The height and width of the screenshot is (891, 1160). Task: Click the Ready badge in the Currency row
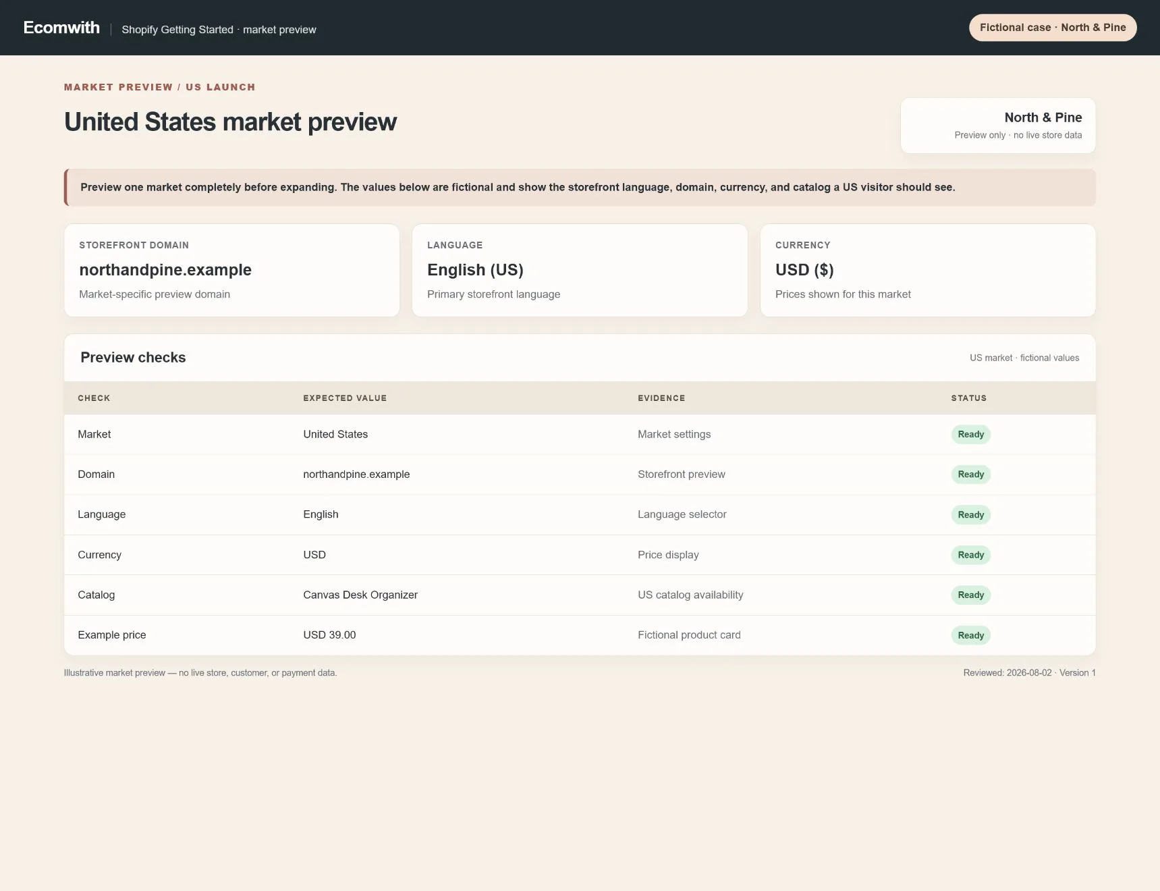971,555
